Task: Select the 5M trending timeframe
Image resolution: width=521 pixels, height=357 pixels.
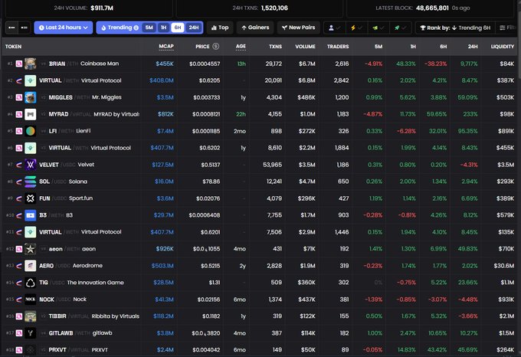Action: pos(149,28)
